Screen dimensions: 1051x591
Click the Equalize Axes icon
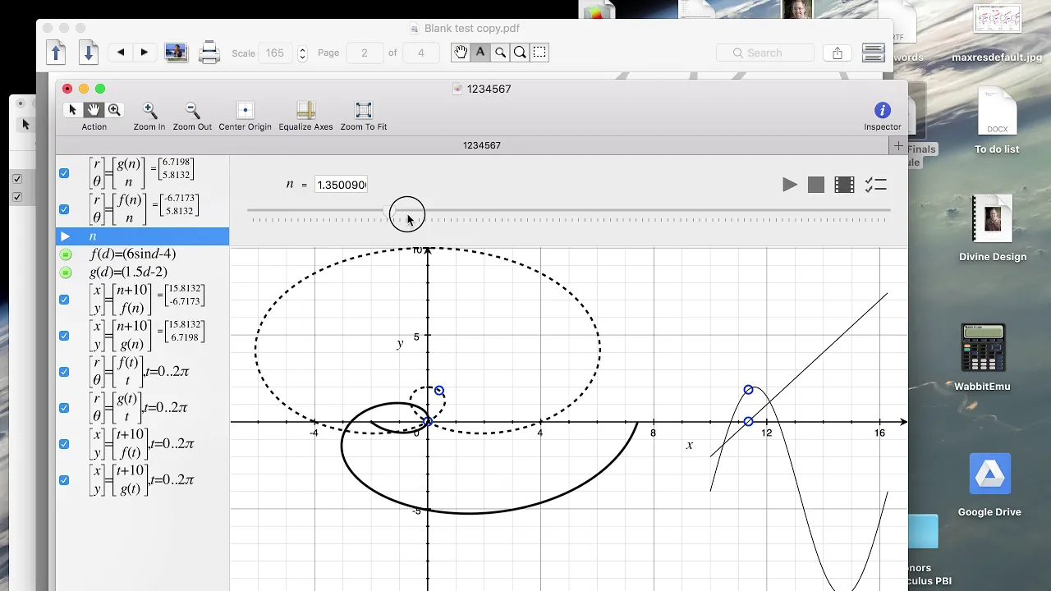tap(305, 110)
